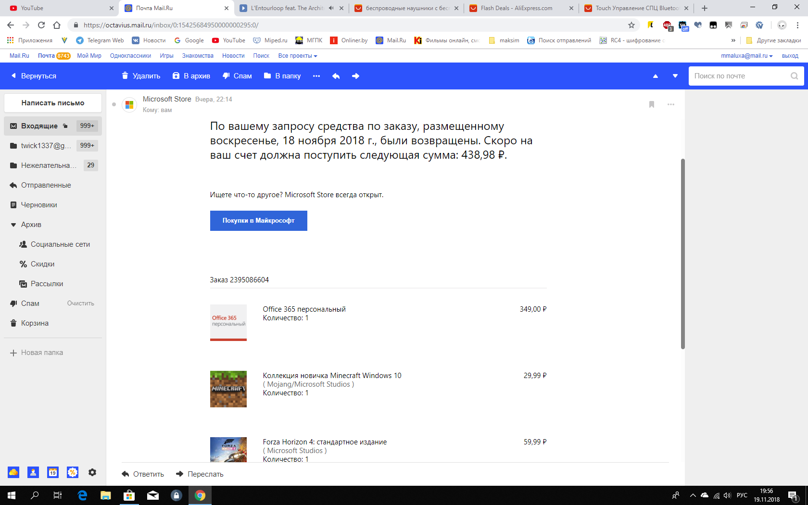Mark the message as Спам in the toolbar

point(237,76)
